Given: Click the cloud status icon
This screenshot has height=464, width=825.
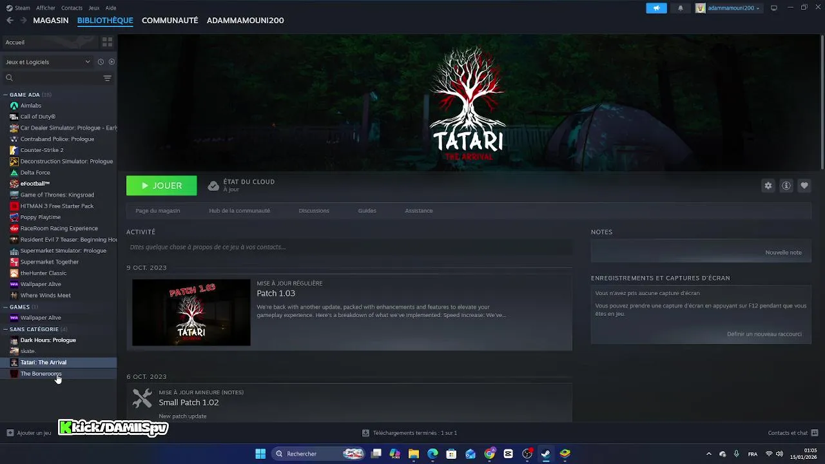Looking at the screenshot, I should 213,186.
